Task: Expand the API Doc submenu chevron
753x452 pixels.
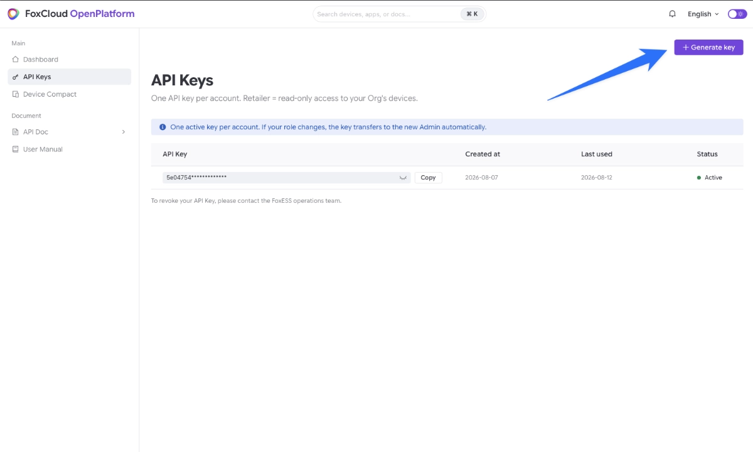Action: tap(123, 132)
